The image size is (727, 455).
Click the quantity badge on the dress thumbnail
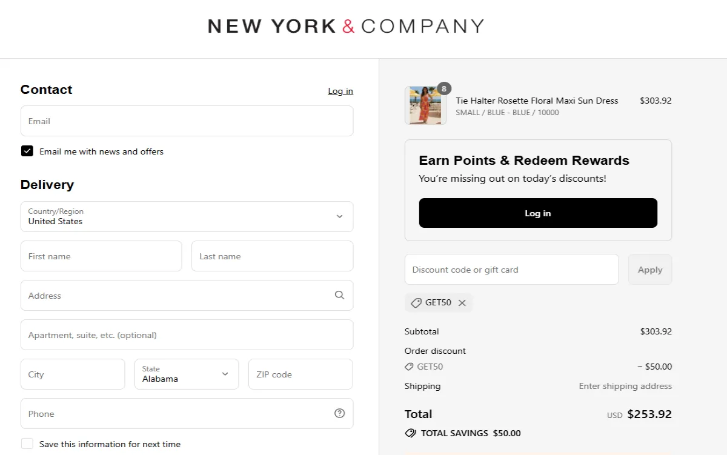tap(444, 88)
